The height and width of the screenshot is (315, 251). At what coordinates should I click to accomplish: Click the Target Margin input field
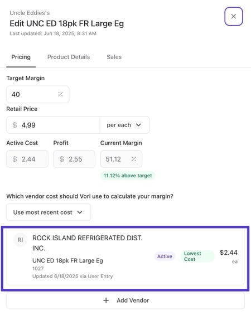point(38,94)
